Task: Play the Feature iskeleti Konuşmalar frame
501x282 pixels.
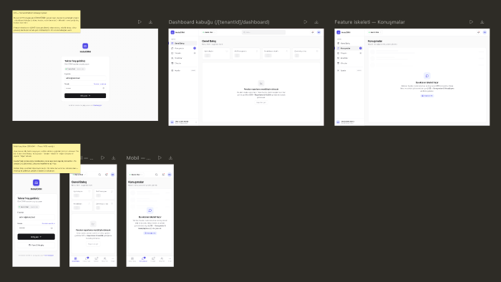Action: click(471, 22)
